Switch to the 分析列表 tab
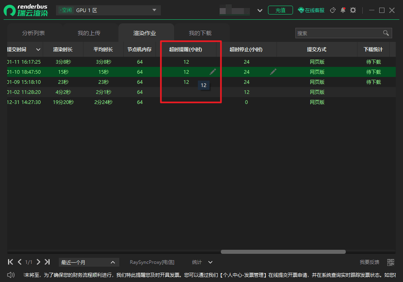This screenshot has height=282, width=403. pos(33,33)
